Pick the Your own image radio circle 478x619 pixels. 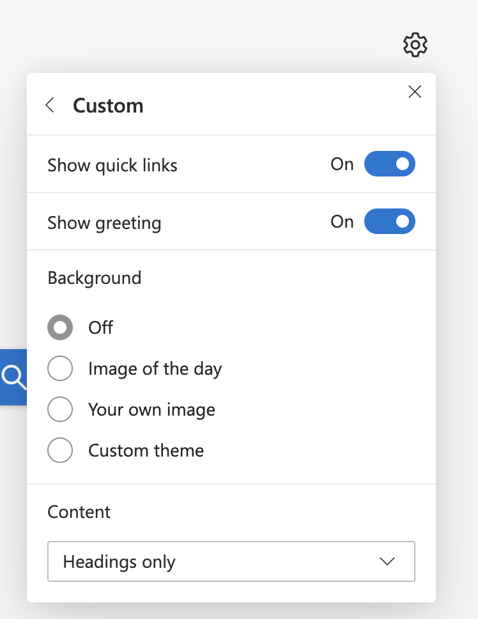coord(60,409)
